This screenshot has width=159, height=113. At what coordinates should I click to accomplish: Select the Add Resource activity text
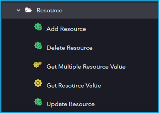pyautogui.click(x=66, y=29)
